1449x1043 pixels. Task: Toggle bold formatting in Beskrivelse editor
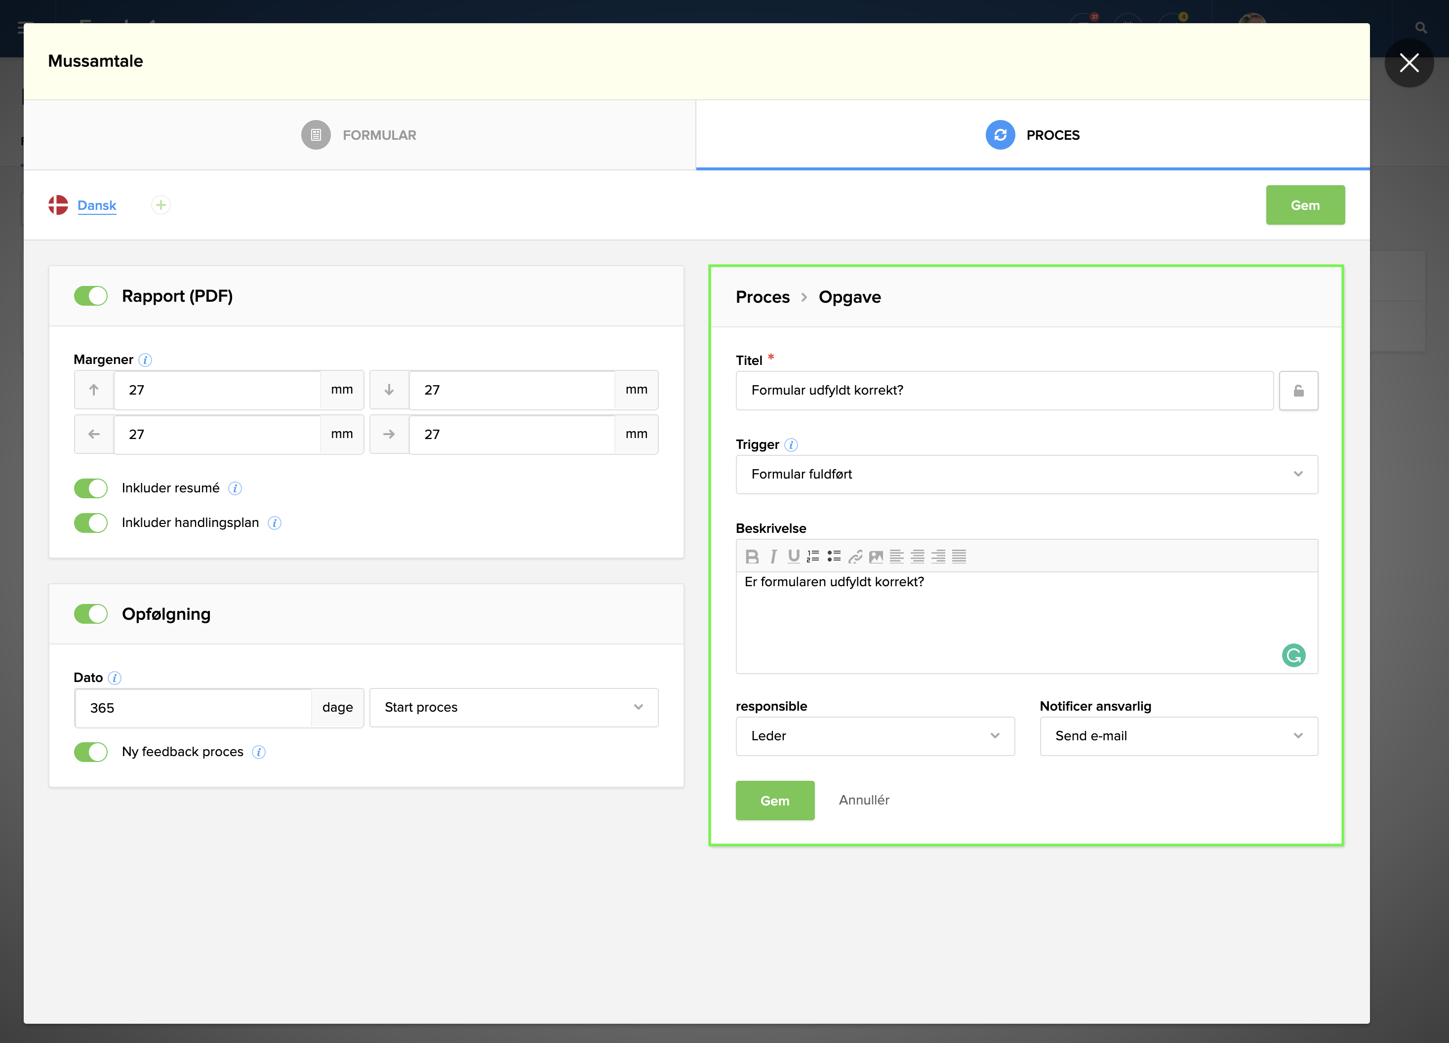click(x=752, y=556)
